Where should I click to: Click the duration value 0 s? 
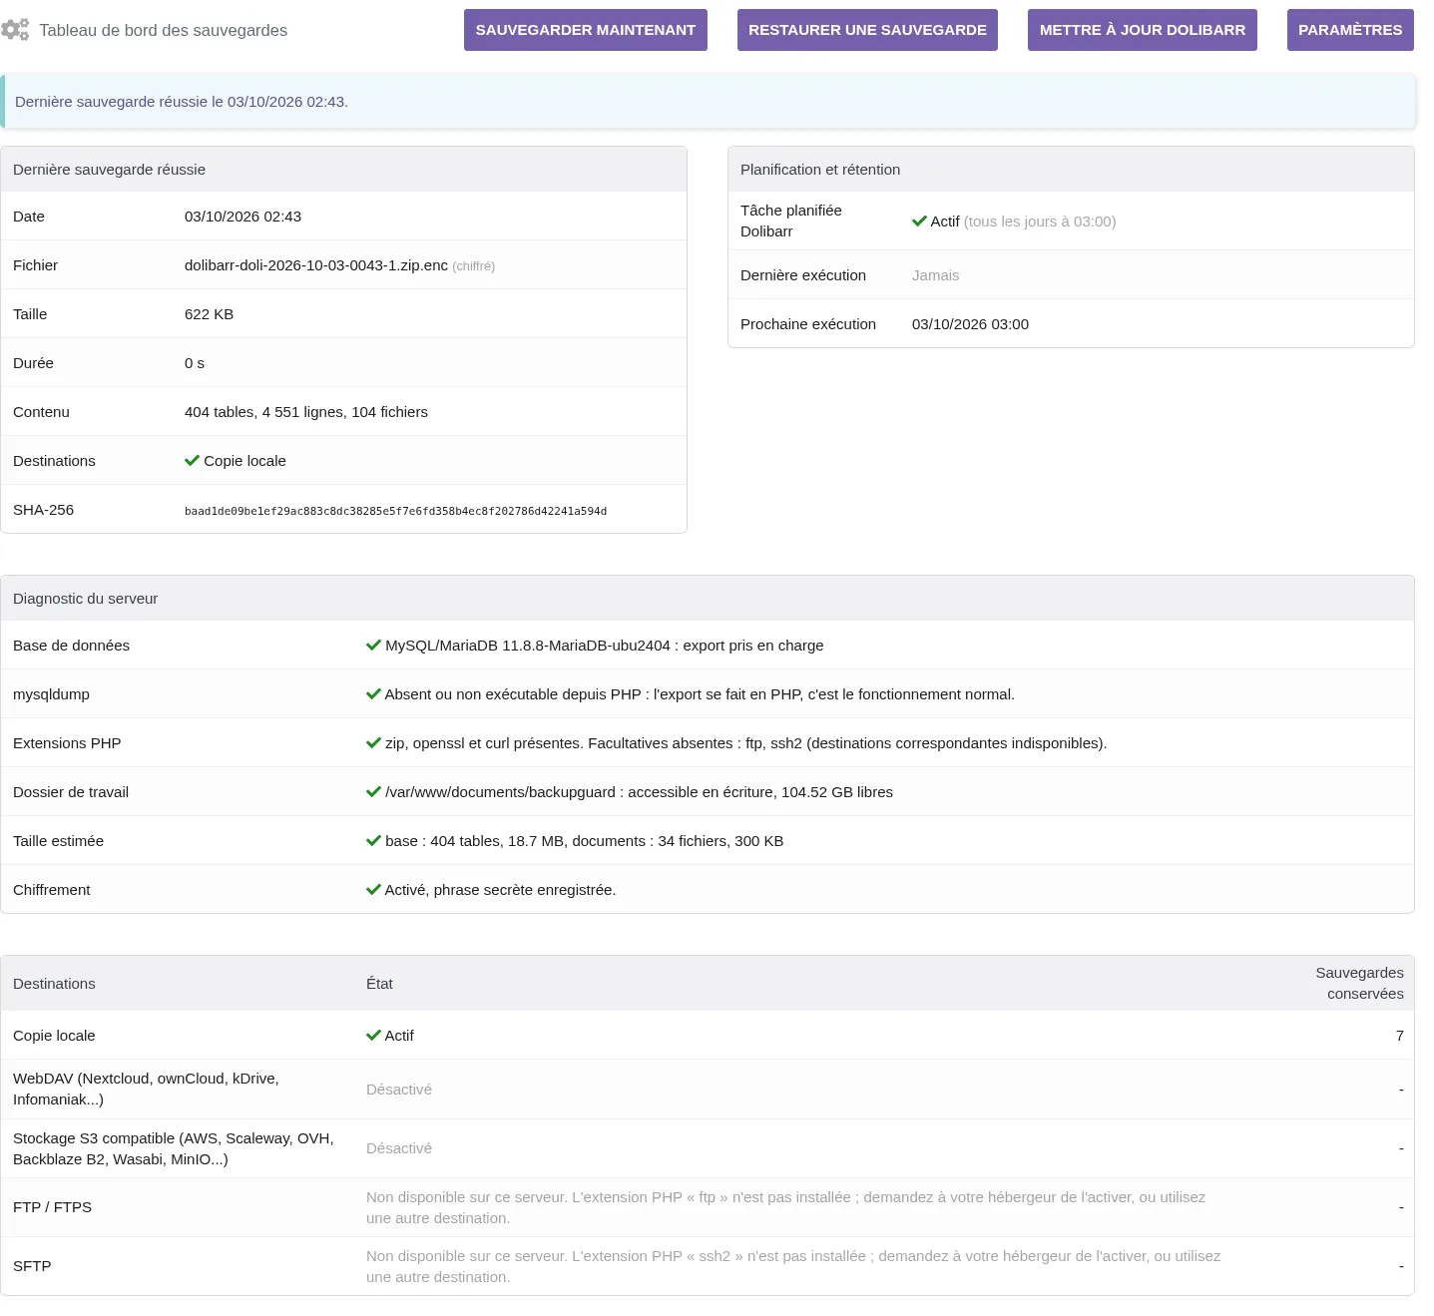(195, 363)
